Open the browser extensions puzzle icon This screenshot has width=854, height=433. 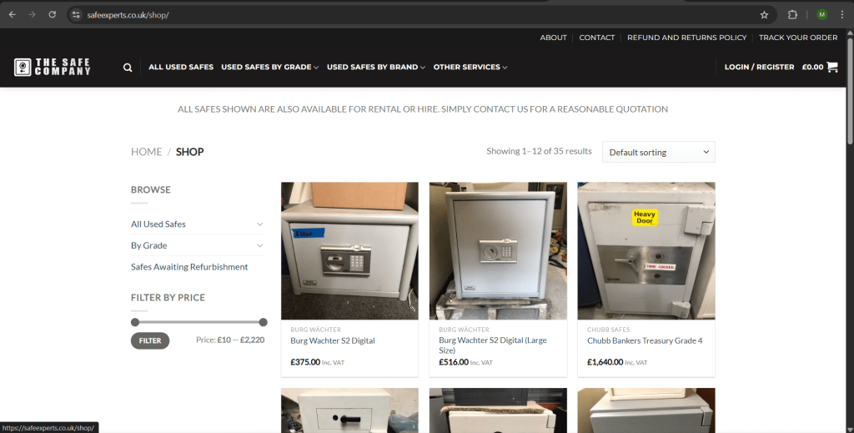792,15
